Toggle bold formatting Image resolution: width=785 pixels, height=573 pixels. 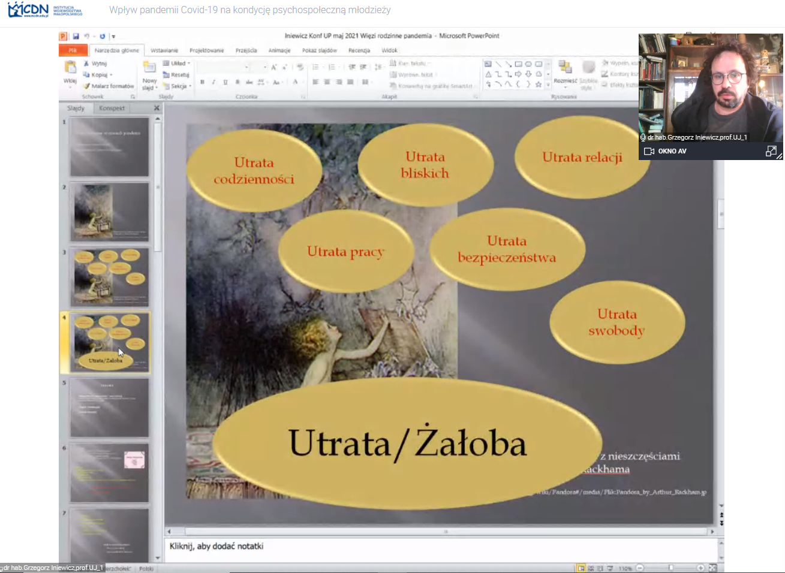202,82
